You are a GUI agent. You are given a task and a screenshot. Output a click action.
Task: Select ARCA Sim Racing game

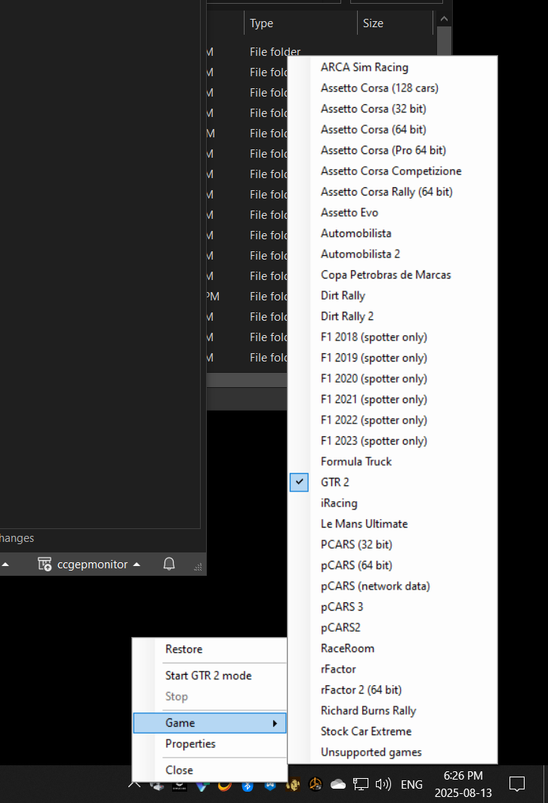393,68
